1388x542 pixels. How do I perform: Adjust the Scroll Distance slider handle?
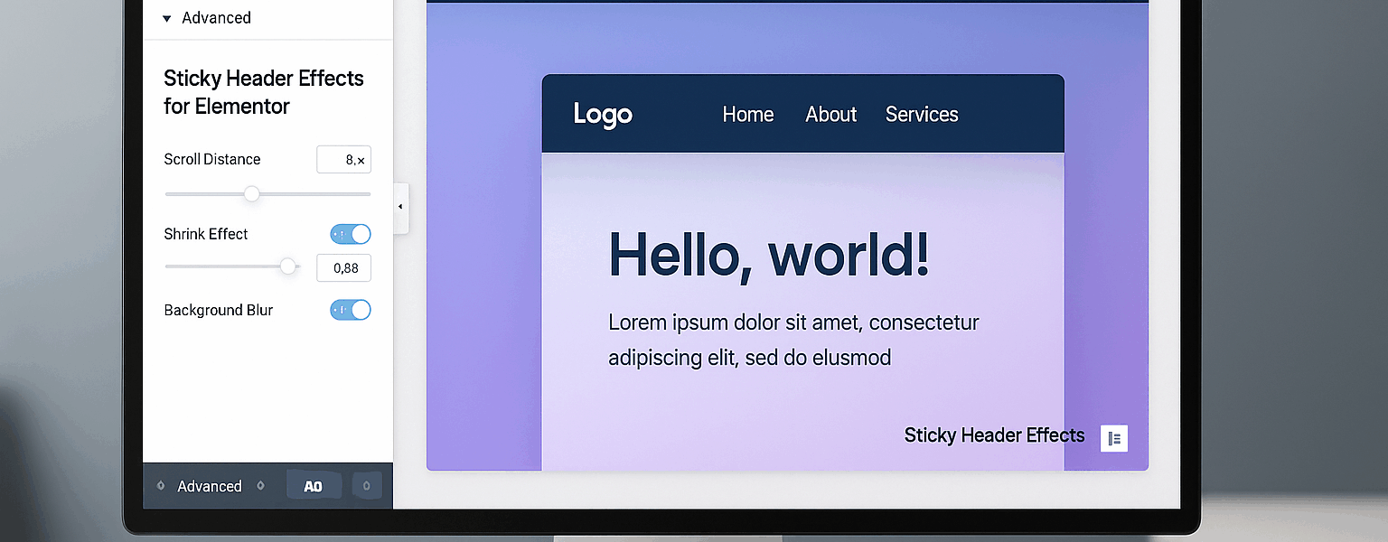(252, 193)
